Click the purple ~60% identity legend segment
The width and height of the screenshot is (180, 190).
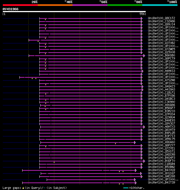coord(90,5)
